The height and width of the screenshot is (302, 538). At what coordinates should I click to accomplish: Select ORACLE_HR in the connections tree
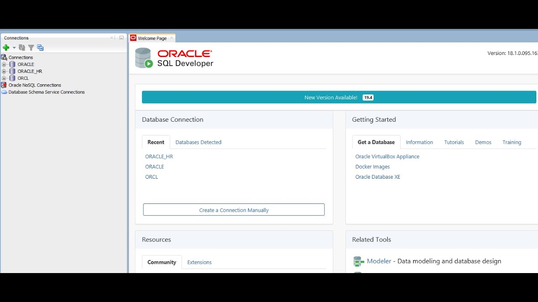[30, 71]
